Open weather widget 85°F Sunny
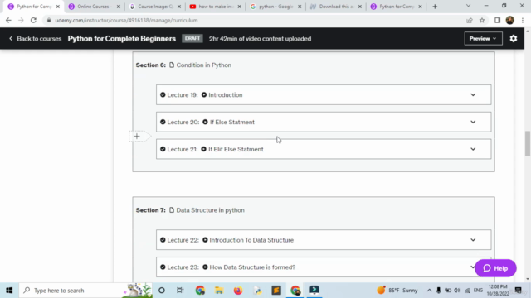The image size is (531, 298). [397, 291]
